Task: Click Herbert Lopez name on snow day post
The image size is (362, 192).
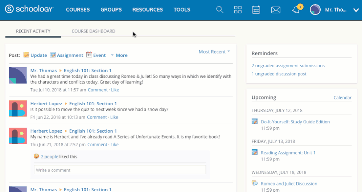Action: coord(46,104)
